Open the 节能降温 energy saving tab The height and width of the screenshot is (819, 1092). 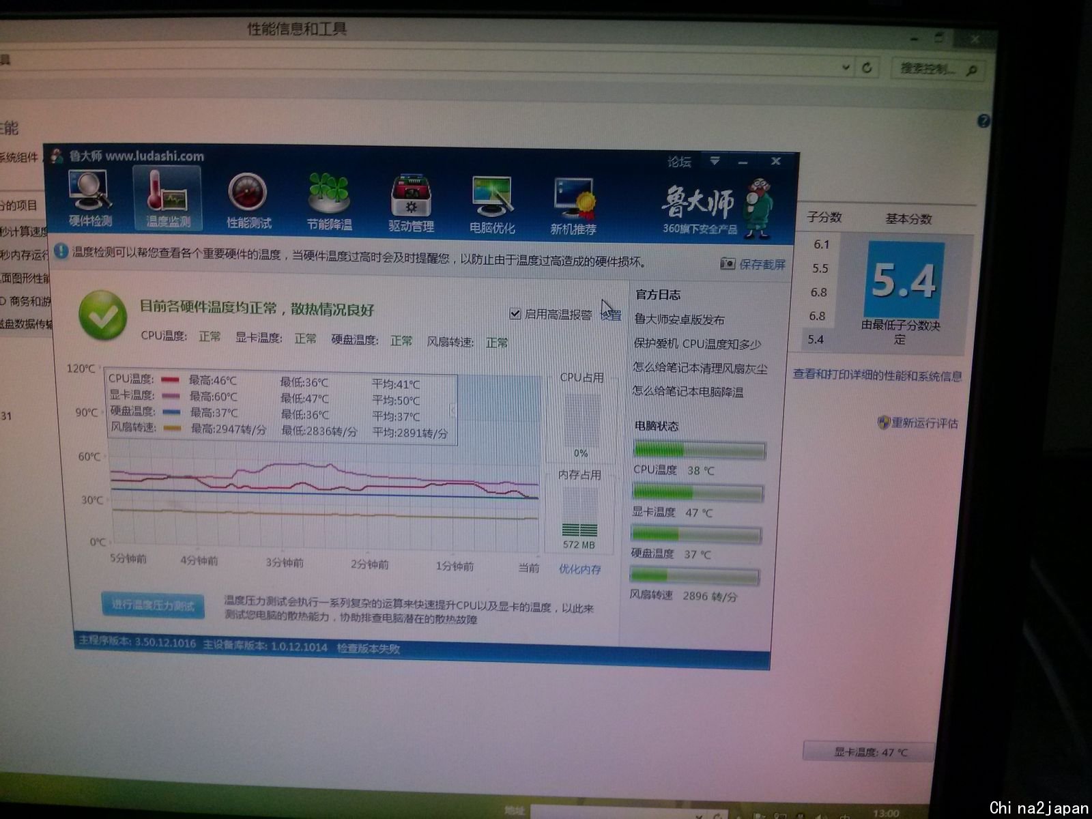click(x=329, y=201)
